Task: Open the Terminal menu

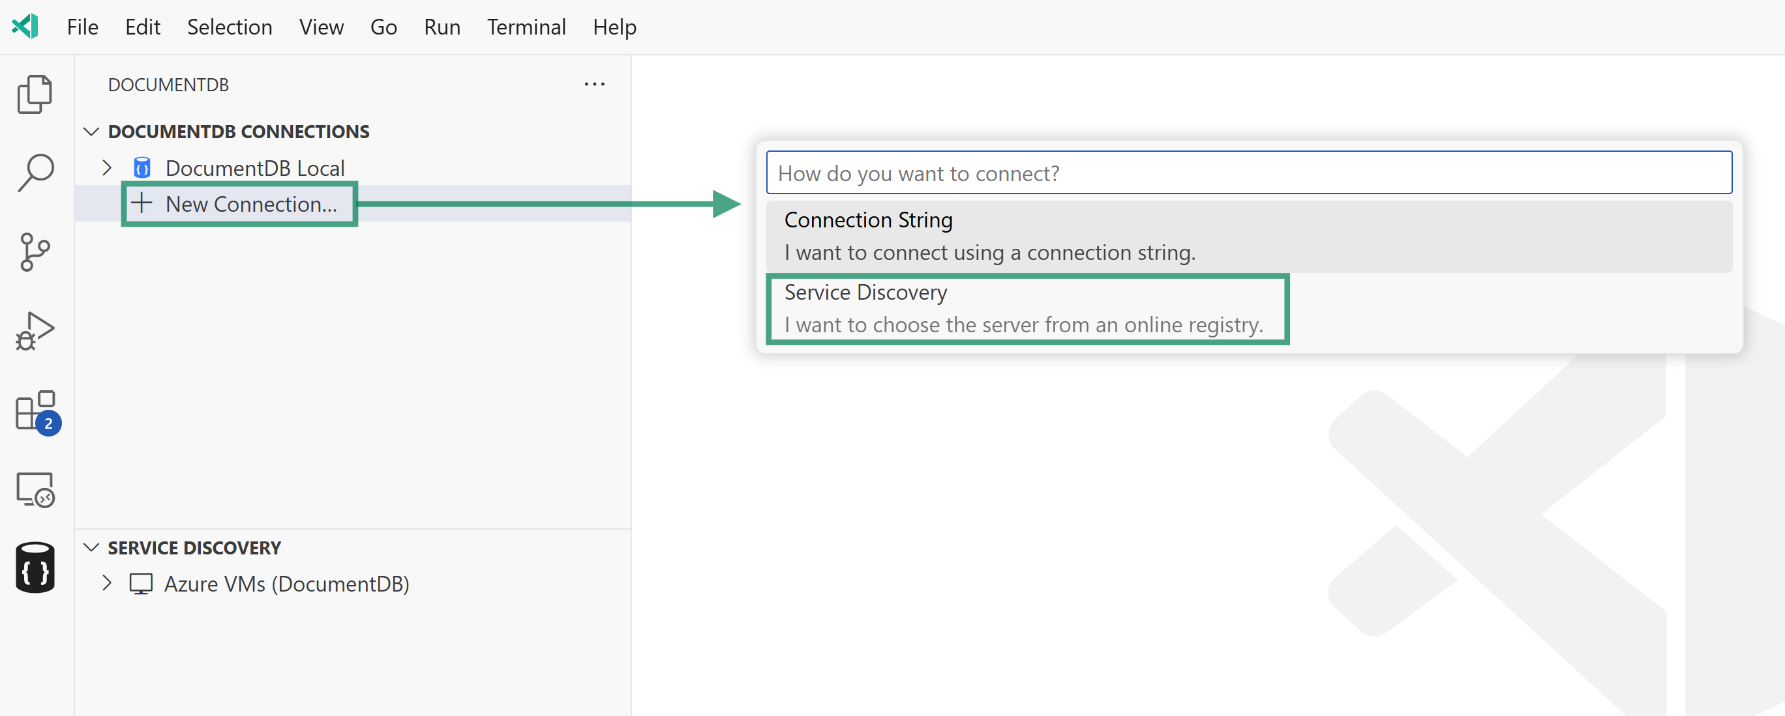Action: [x=526, y=27]
